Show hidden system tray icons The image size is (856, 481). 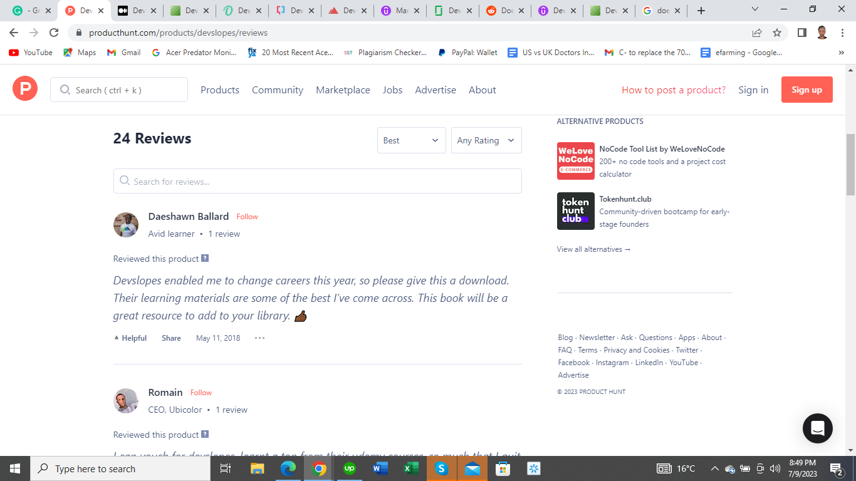[714, 468]
